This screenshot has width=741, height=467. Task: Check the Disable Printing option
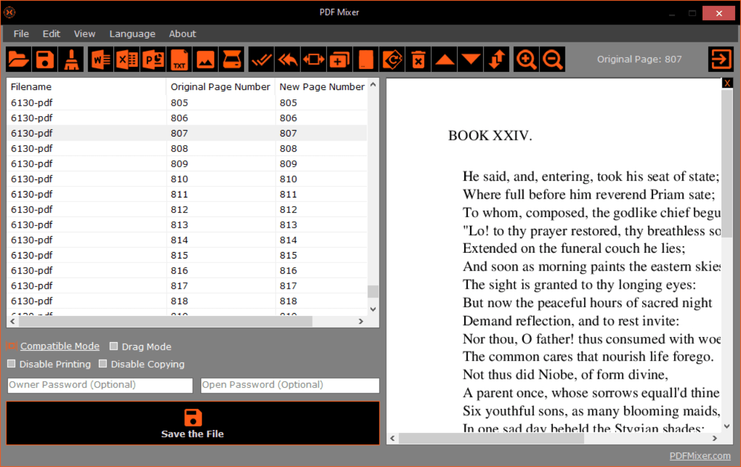(x=11, y=364)
